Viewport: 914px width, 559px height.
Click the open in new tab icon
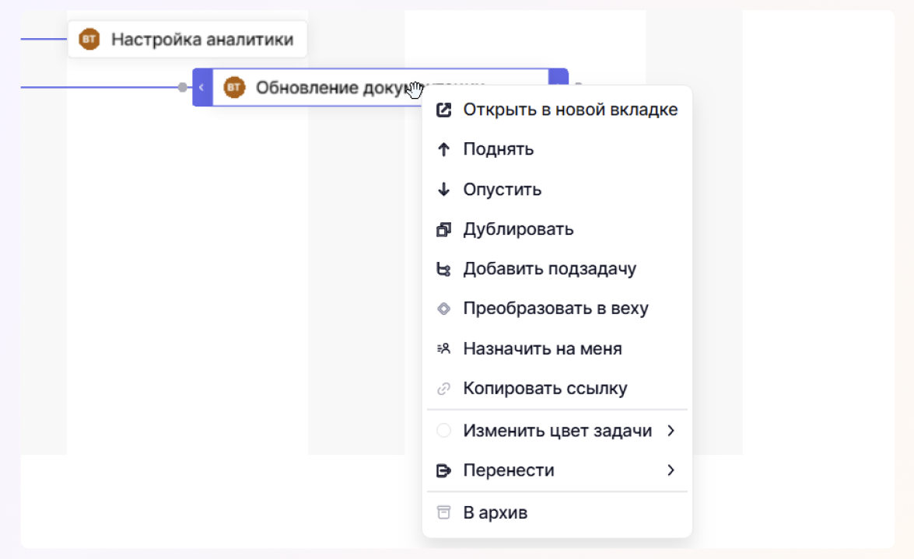pyautogui.click(x=444, y=110)
